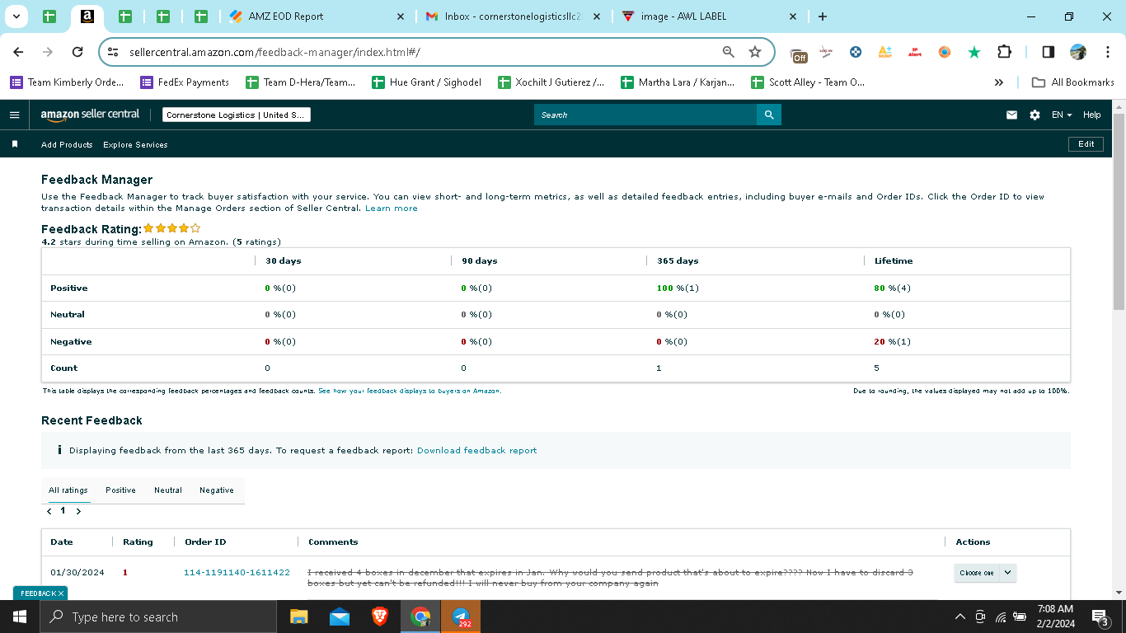Open Brave browser on taskbar
Viewport: 1126px width, 633px height.
point(380,617)
